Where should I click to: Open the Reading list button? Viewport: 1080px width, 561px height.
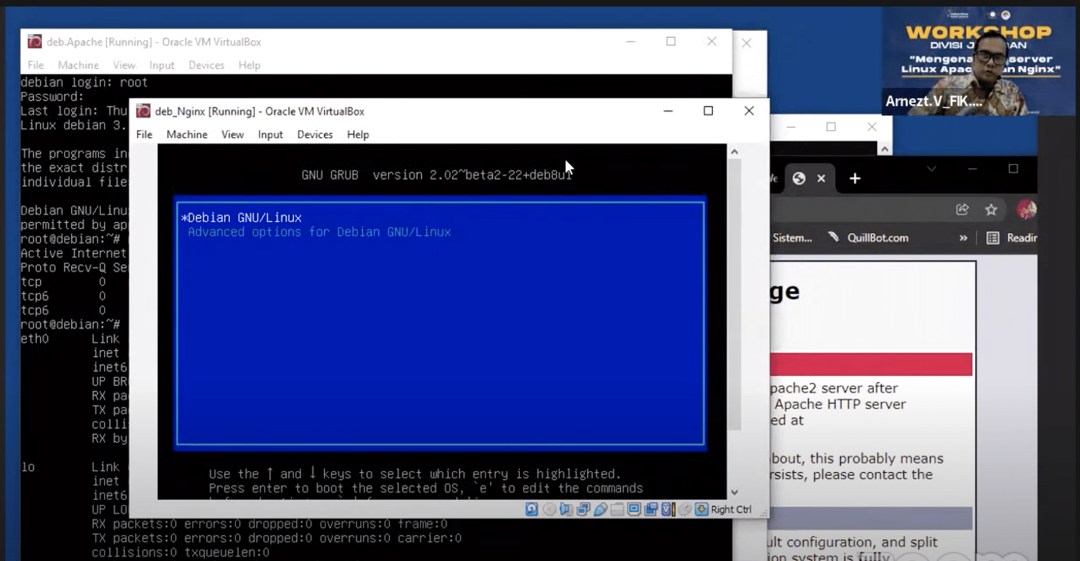point(1012,238)
